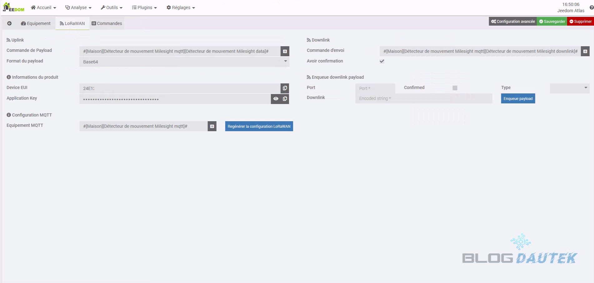The height and width of the screenshot is (283, 594).
Task: Expand the Format du payload dropdown
Action: (x=184, y=62)
